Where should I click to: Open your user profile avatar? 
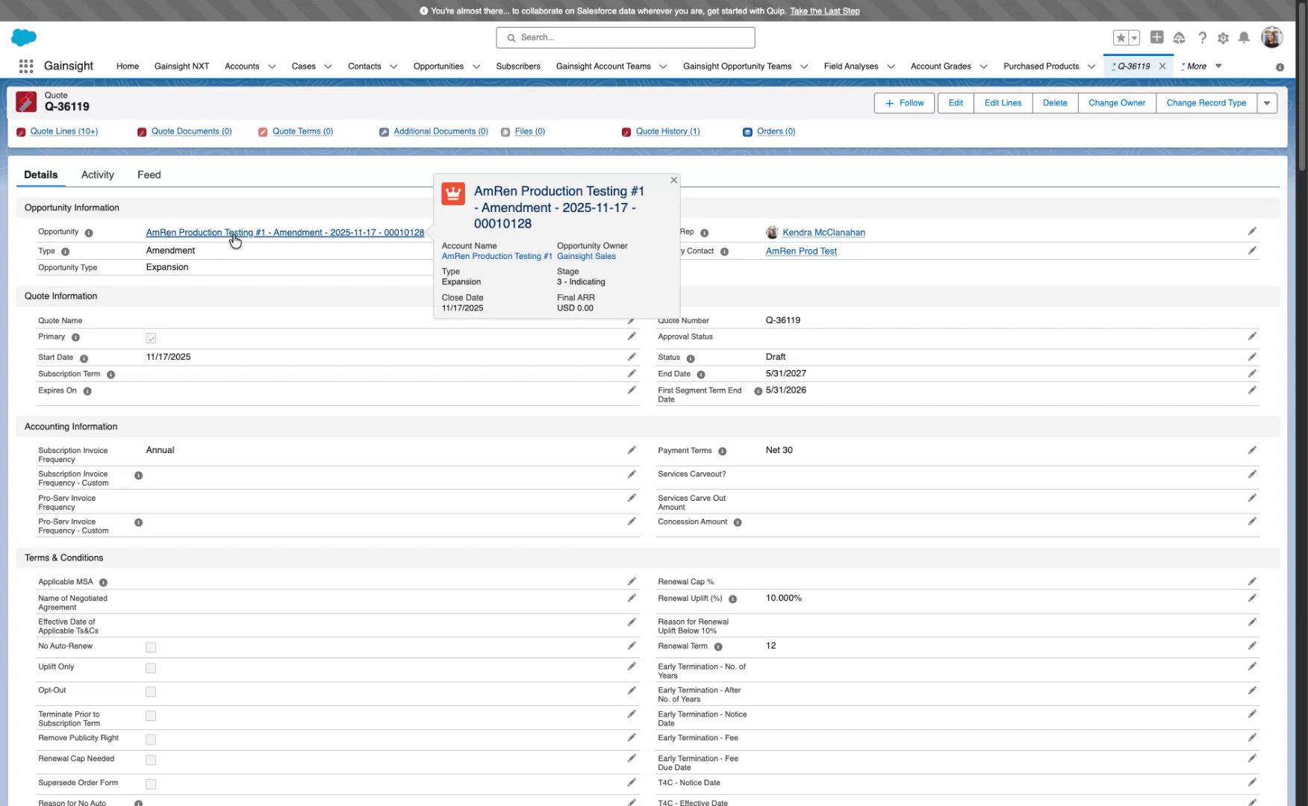pos(1271,37)
